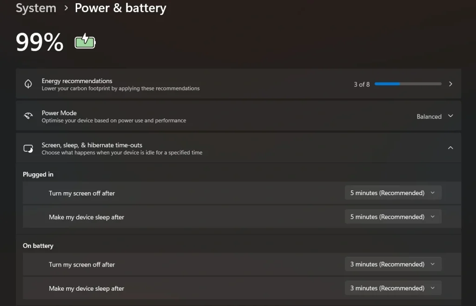The image size is (476, 306).
Task: Click the Power & battery breadcrumb title
Action: (x=120, y=8)
